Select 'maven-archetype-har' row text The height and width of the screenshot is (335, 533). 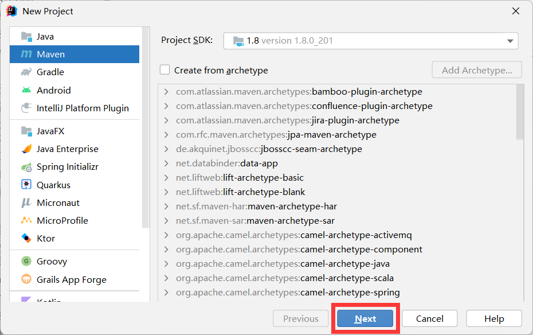pos(292,207)
